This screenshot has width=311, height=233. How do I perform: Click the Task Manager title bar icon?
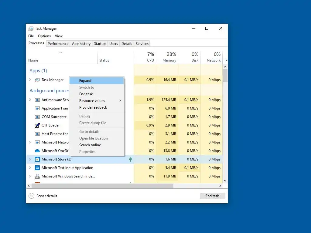coord(31,29)
